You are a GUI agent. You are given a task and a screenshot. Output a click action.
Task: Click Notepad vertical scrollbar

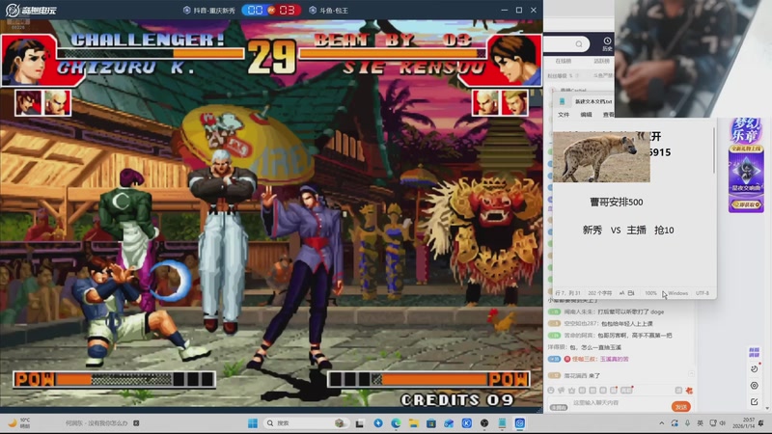[x=713, y=150]
